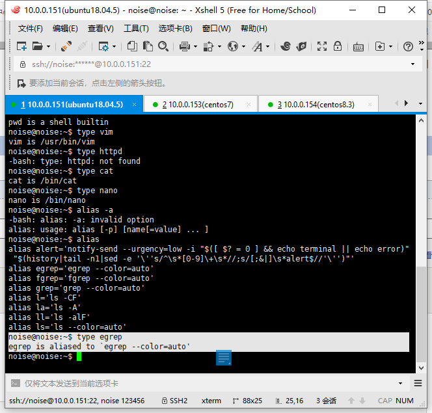Expand the Print dropdown arrow
Image resolution: width=432 pixels, height=413 pixels.
(196, 47)
